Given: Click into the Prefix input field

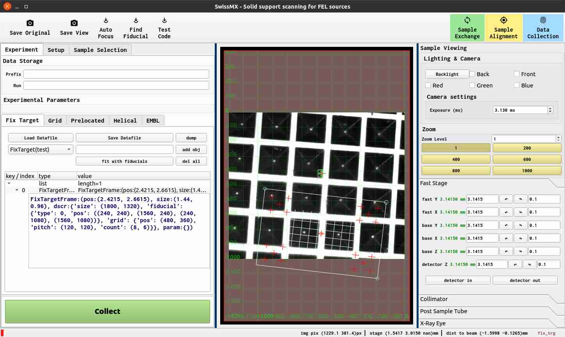Looking at the screenshot, I should 116,74.
